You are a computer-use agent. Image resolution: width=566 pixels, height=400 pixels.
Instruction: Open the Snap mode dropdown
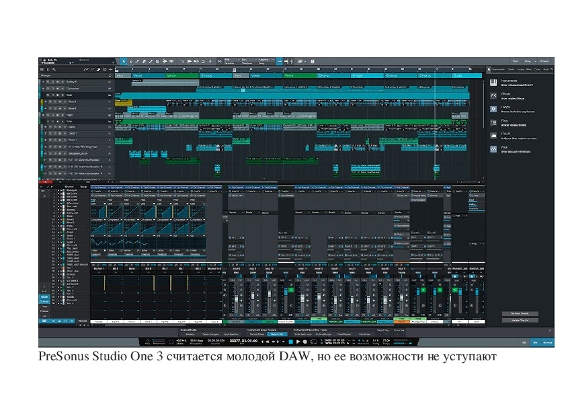(x=266, y=60)
